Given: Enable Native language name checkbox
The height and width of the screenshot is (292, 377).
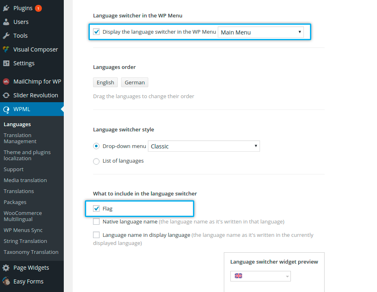Looking at the screenshot, I should click(x=96, y=222).
